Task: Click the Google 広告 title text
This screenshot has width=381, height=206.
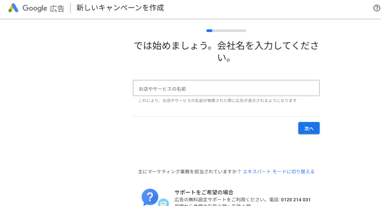Action: point(44,8)
